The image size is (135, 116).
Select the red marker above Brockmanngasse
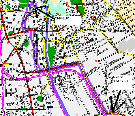pyautogui.click(x=84, y=38)
